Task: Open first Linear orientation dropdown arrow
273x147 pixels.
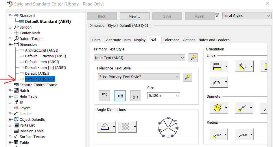Action: click(x=226, y=66)
